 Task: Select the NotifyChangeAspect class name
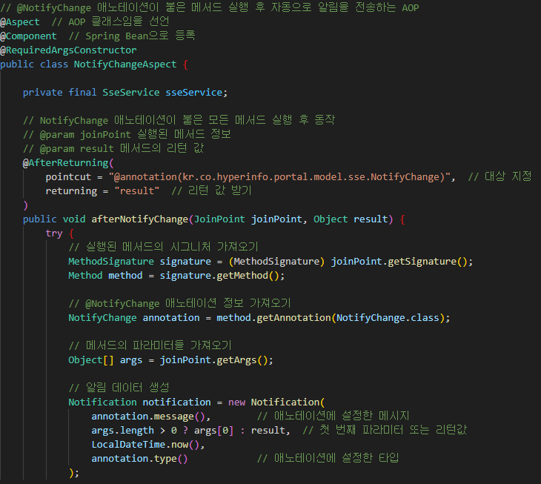coord(125,64)
